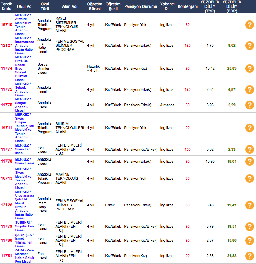Open İhramcızade Anadolu İmam Hatip Lisesi link

tap(25, 46)
